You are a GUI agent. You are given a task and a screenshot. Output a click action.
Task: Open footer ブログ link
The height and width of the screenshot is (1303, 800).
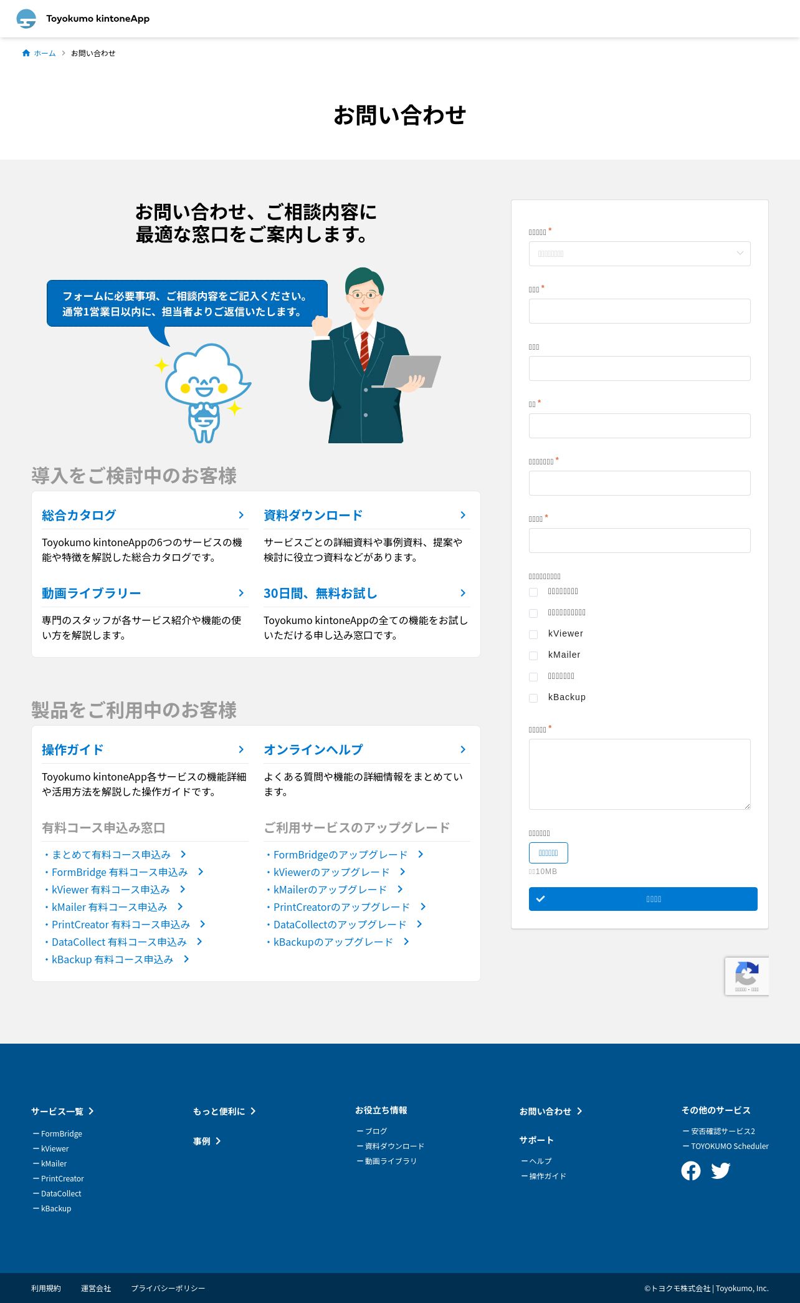point(376,1131)
